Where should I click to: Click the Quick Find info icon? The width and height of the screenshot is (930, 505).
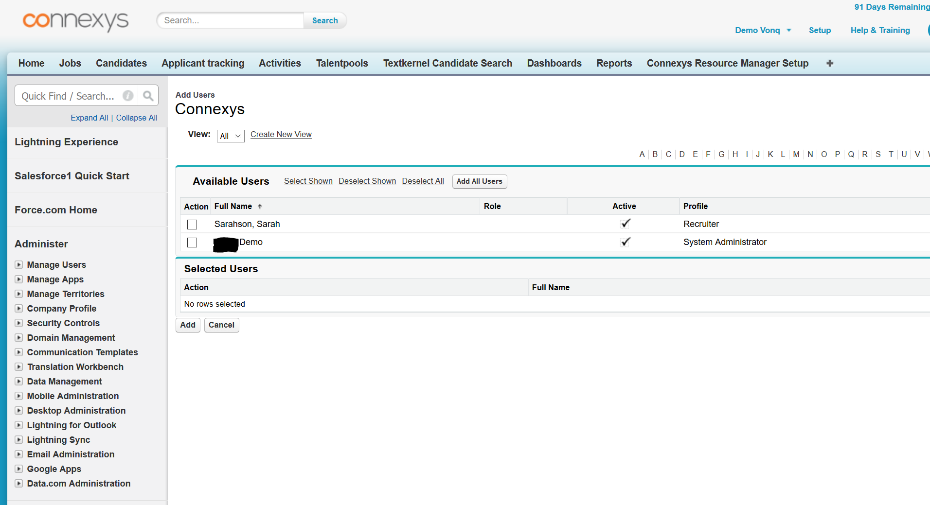click(128, 96)
